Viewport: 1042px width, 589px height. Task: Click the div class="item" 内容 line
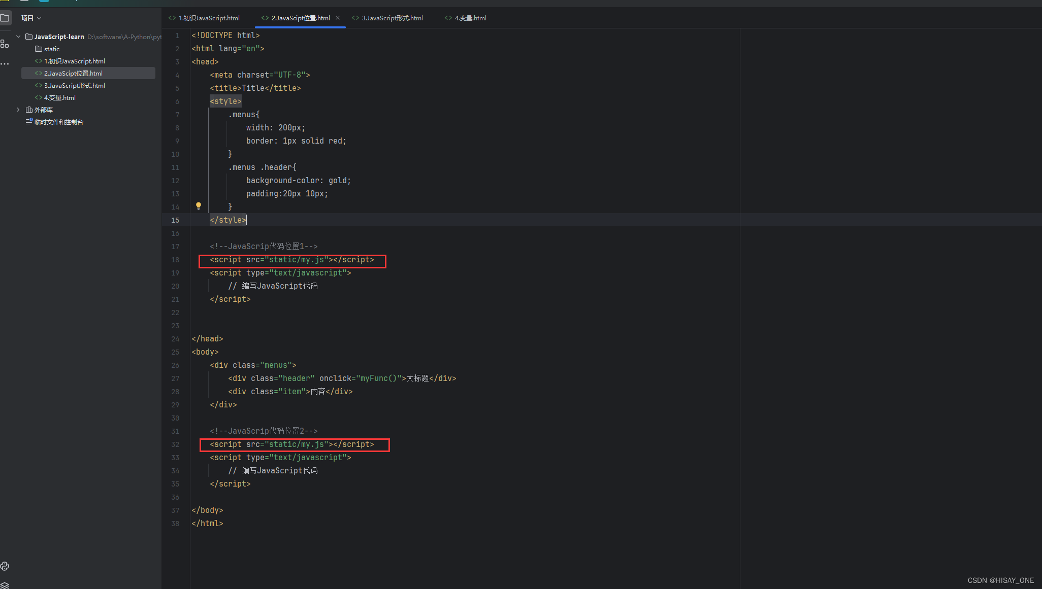click(x=290, y=391)
